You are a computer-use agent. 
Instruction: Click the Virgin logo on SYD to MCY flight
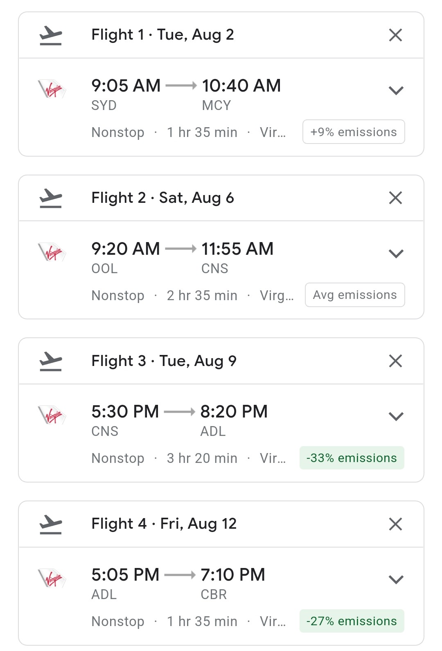[52, 89]
